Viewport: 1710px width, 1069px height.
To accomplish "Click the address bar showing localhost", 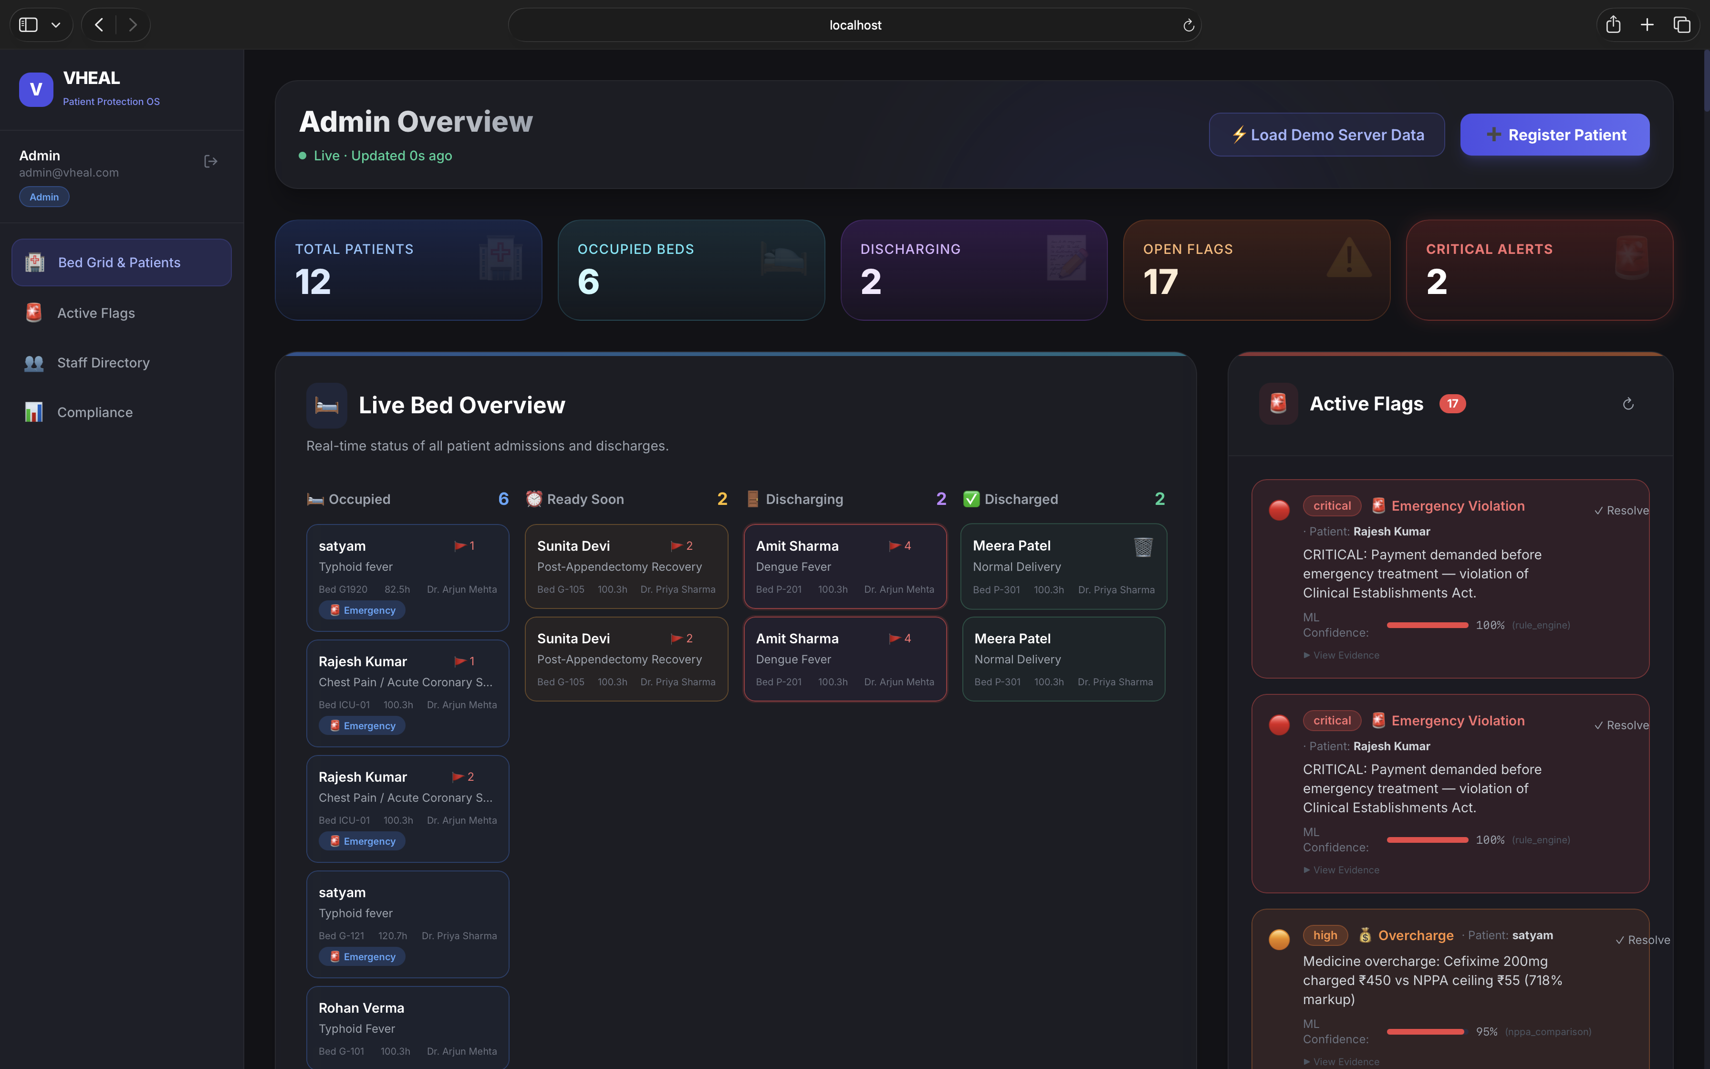I will click(855, 24).
